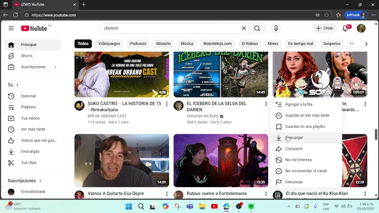The image size is (379, 213).
Task: Click the browser refresh button
Action: [16, 15]
